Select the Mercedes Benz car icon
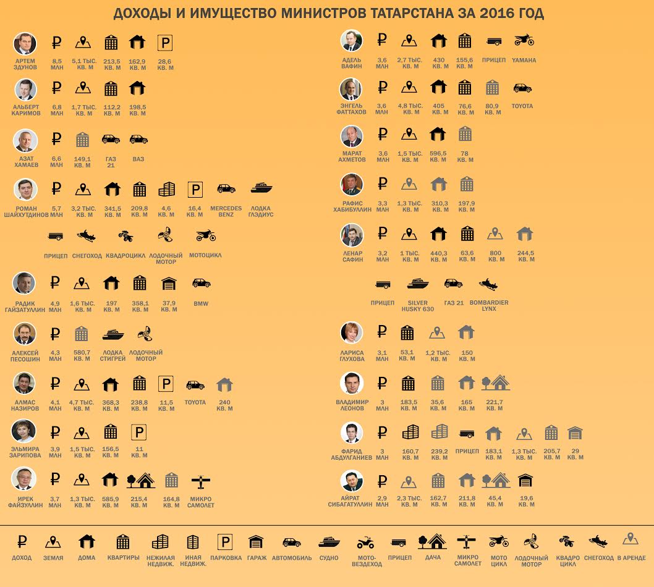 pyautogui.click(x=226, y=189)
